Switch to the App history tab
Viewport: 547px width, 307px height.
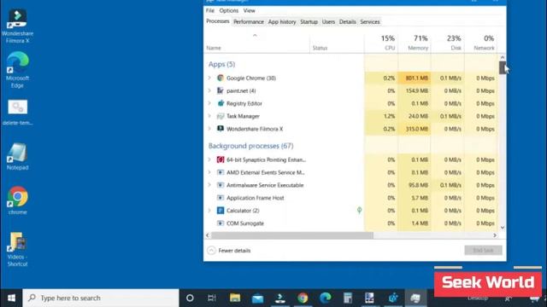(x=282, y=21)
